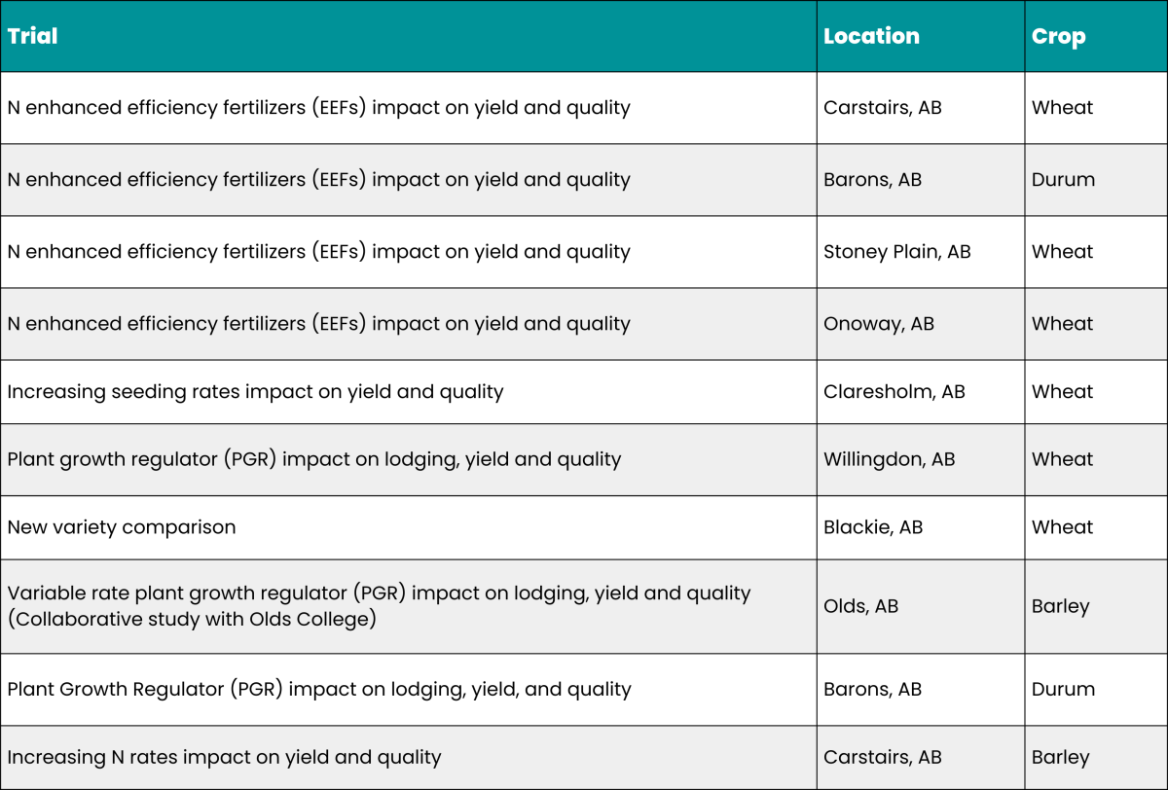Click the Willingdon, AB location cell
This screenshot has width=1168, height=790.
[x=921, y=459]
